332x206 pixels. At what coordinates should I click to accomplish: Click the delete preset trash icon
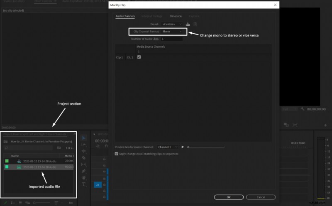pyautogui.click(x=195, y=24)
